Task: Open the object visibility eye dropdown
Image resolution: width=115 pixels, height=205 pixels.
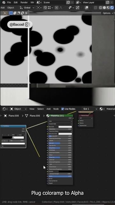Action: coord(71,8)
